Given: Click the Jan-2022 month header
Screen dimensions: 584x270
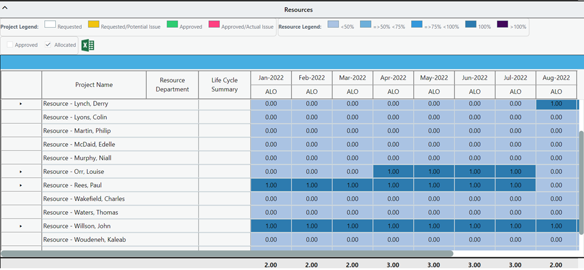Looking at the screenshot, I should [271, 78].
